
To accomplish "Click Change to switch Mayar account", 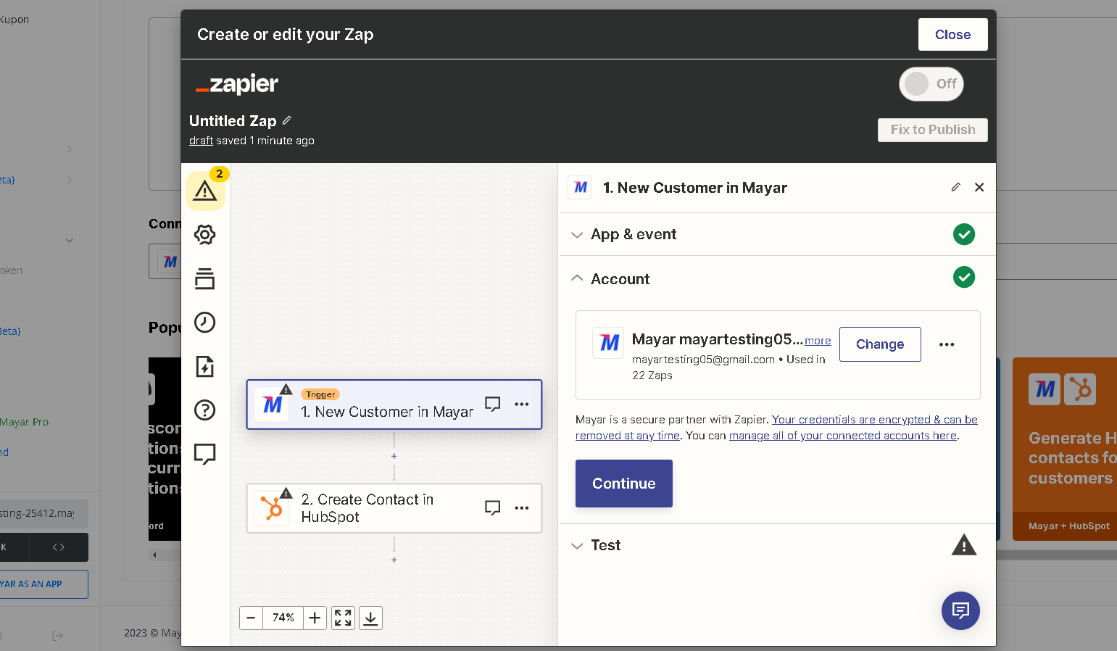I will 880,344.
